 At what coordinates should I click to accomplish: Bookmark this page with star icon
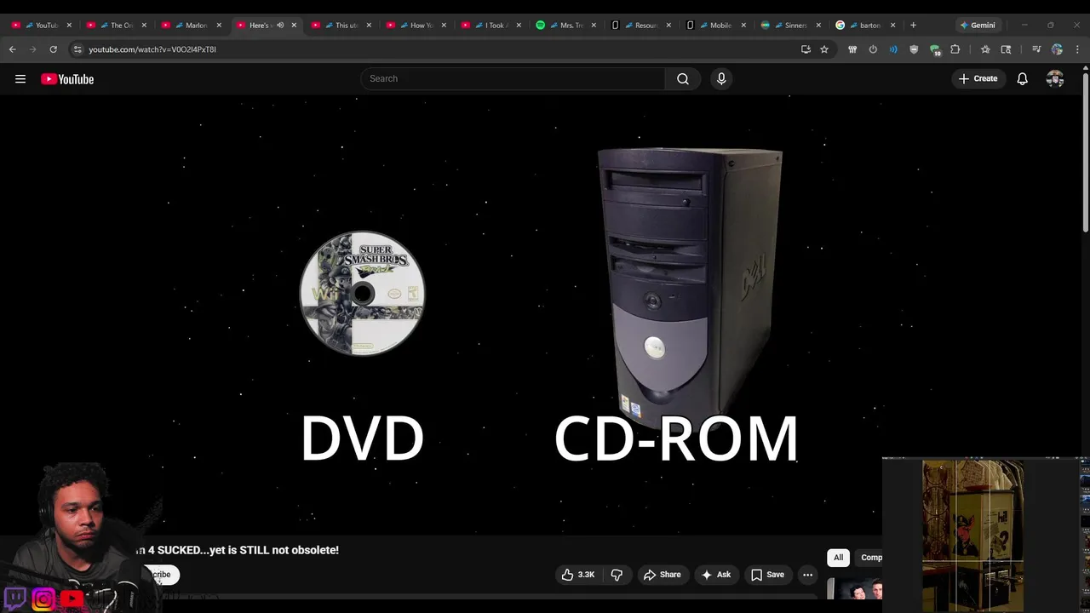824,49
